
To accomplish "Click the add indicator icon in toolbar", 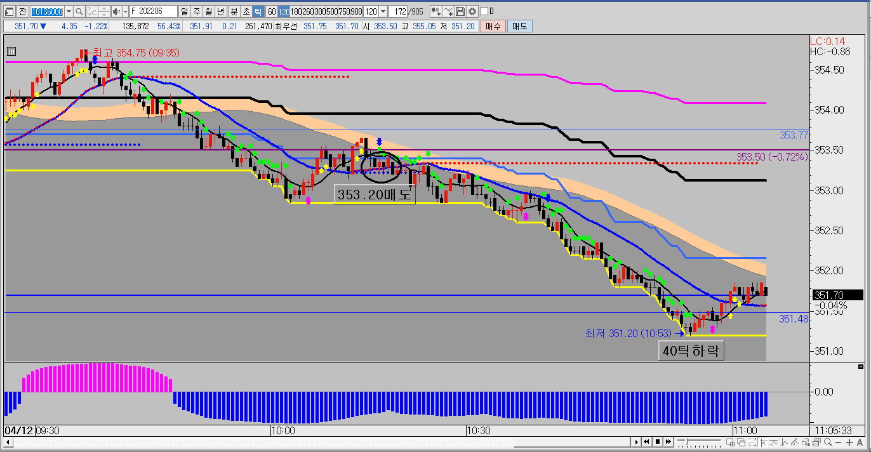I will point(436,11).
